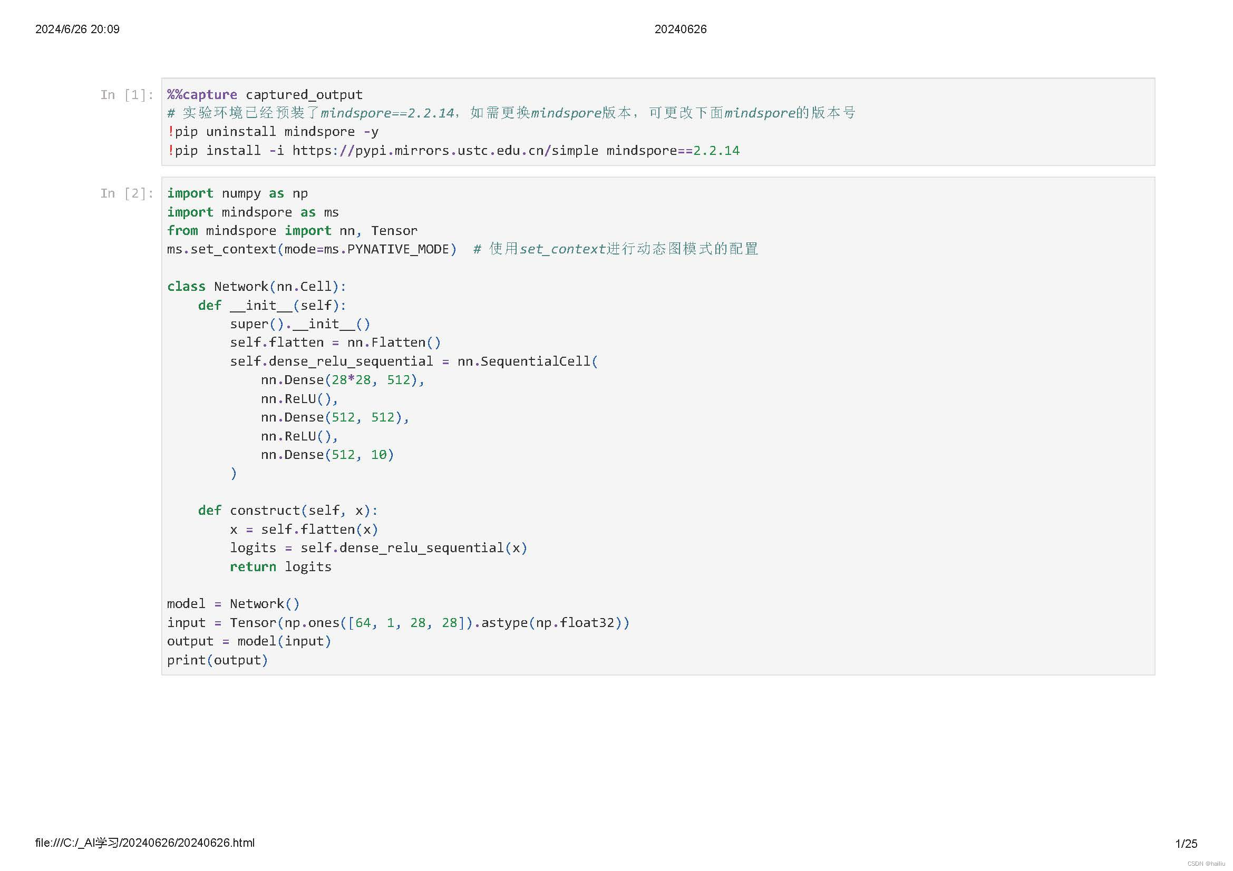Click the 'def construct(self, x):' line
Viewport: 1233px width, 871px height.
click(287, 511)
